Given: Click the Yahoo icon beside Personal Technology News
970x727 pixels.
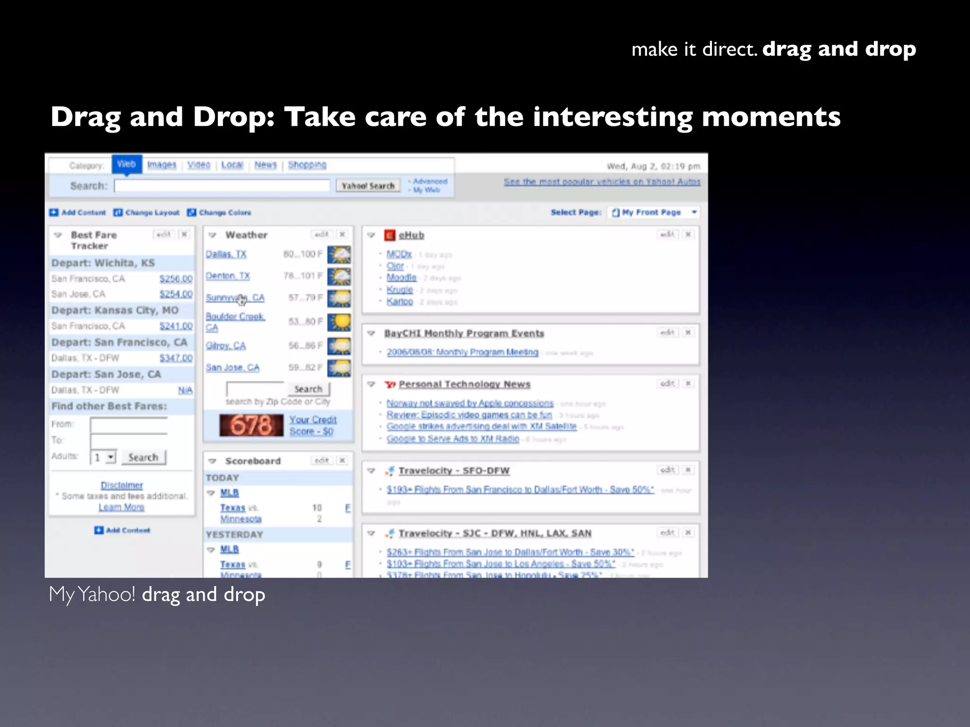Looking at the screenshot, I should click(390, 384).
